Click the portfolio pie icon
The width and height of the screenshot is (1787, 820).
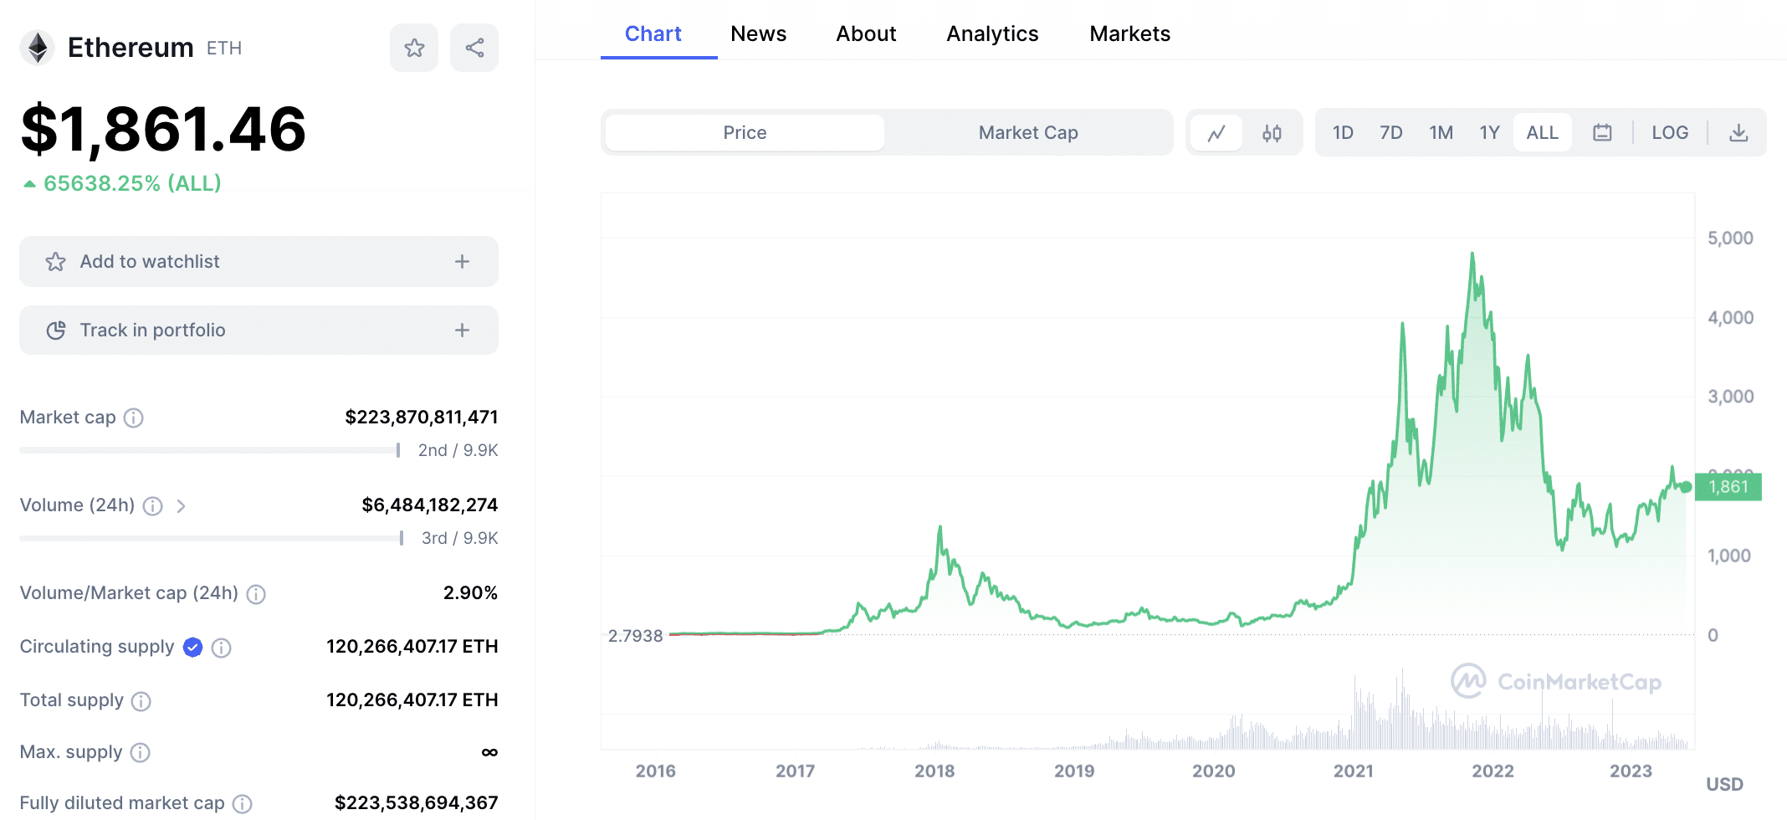56,331
